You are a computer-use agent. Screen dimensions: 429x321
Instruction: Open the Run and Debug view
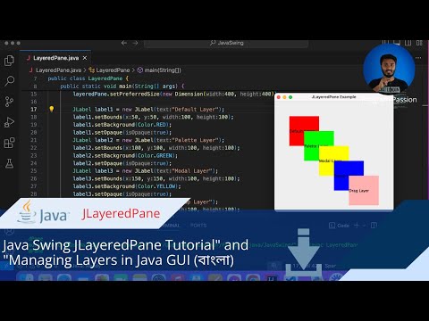9,122
